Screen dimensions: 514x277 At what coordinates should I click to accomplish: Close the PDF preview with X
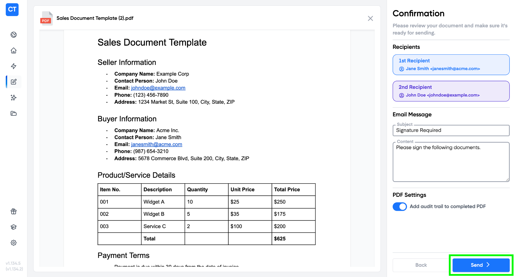[370, 18]
